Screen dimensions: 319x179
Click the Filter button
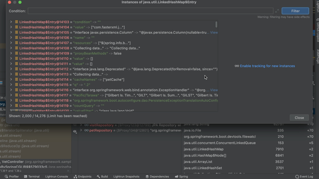[x=295, y=11]
